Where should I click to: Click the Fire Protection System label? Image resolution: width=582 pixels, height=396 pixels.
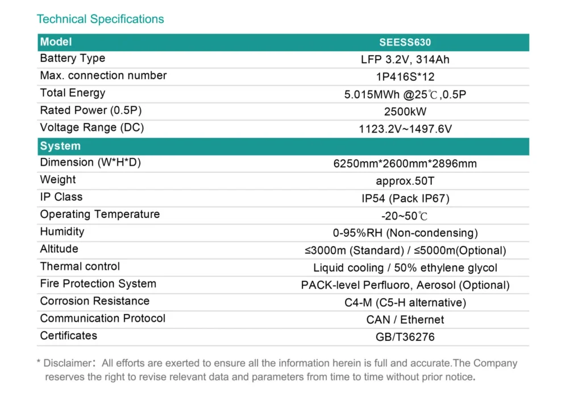point(98,284)
